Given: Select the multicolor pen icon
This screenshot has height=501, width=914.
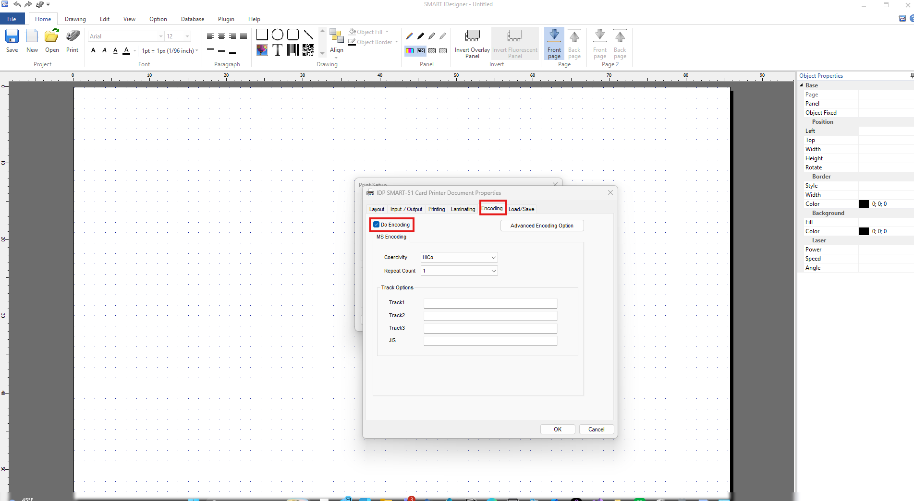Looking at the screenshot, I should [x=410, y=36].
